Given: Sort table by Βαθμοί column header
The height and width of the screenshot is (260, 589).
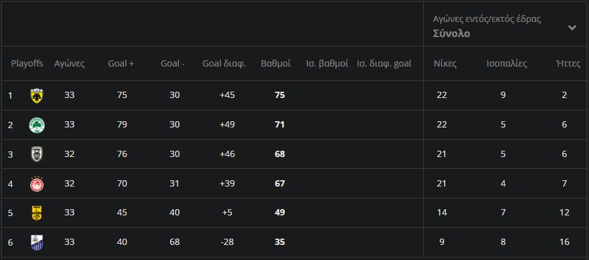Looking at the screenshot, I should [x=275, y=63].
